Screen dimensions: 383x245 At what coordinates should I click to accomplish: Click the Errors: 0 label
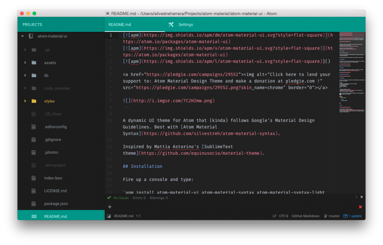(139, 198)
